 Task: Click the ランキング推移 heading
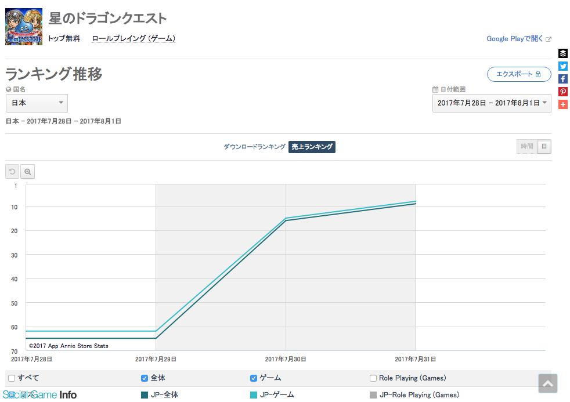(x=54, y=74)
